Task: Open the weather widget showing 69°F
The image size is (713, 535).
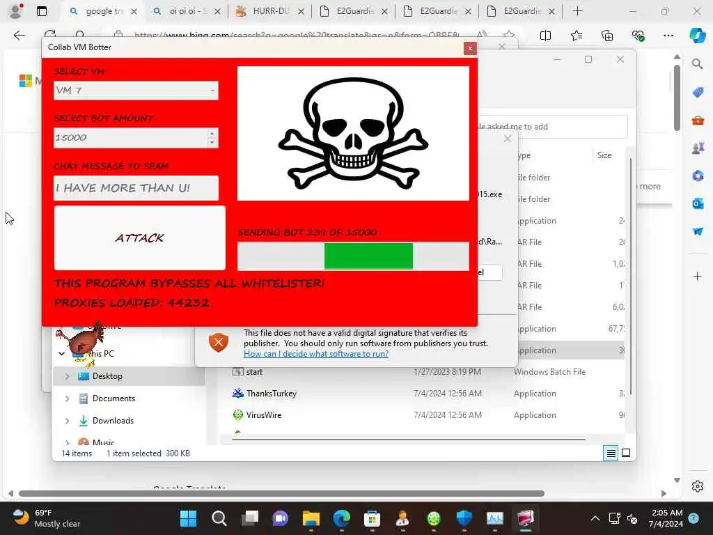Action: (45, 518)
